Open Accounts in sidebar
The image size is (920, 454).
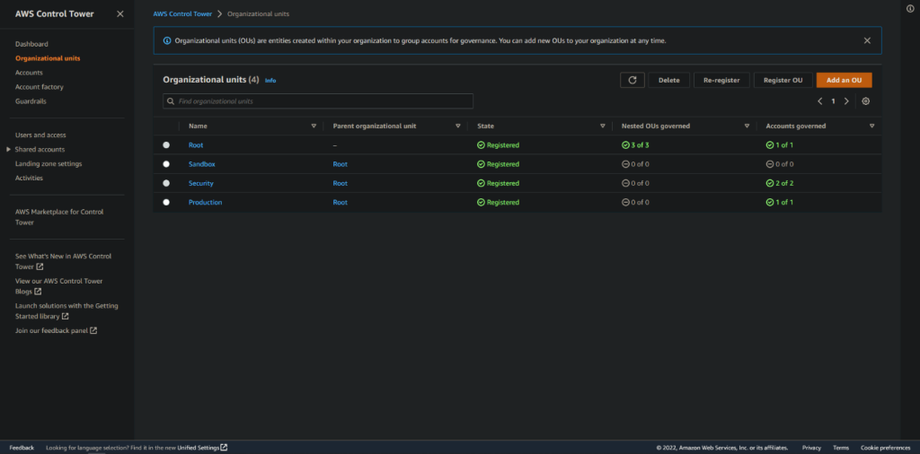click(x=29, y=73)
